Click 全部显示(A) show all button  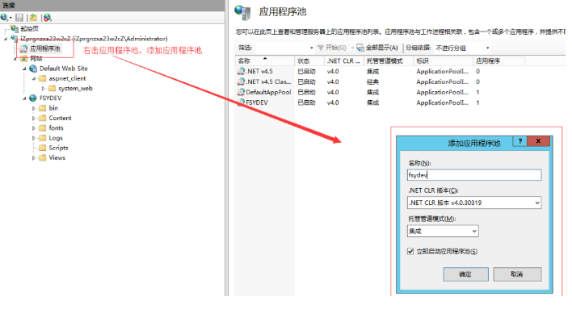click(x=377, y=48)
